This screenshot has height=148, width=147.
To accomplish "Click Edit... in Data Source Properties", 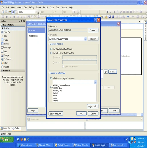I will pos(113,72).
